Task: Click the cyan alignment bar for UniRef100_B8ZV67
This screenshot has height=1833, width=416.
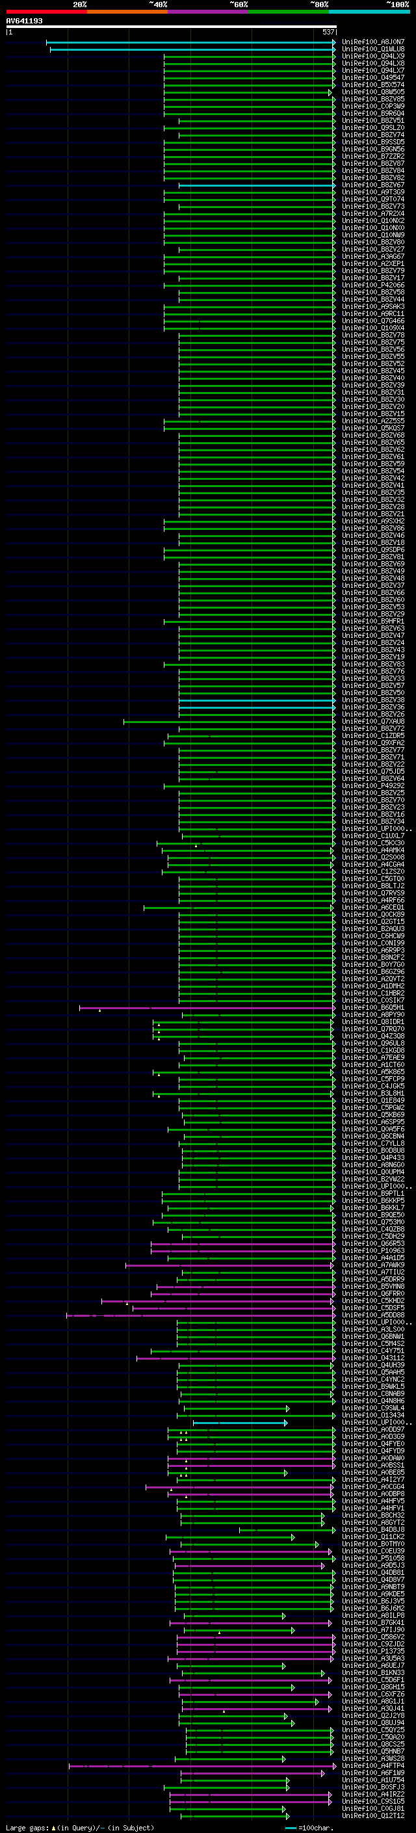Action: pyautogui.click(x=257, y=186)
